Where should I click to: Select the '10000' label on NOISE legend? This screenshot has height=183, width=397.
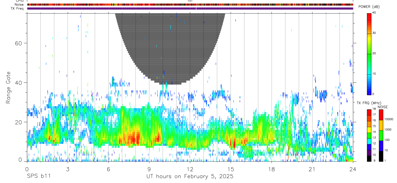(389, 119)
